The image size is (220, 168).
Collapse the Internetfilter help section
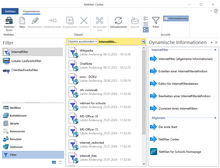tap(215, 50)
